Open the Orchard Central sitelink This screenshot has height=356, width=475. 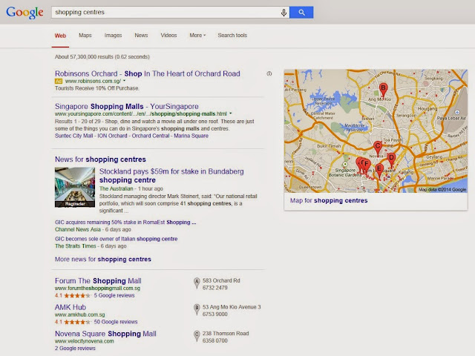[151, 136]
